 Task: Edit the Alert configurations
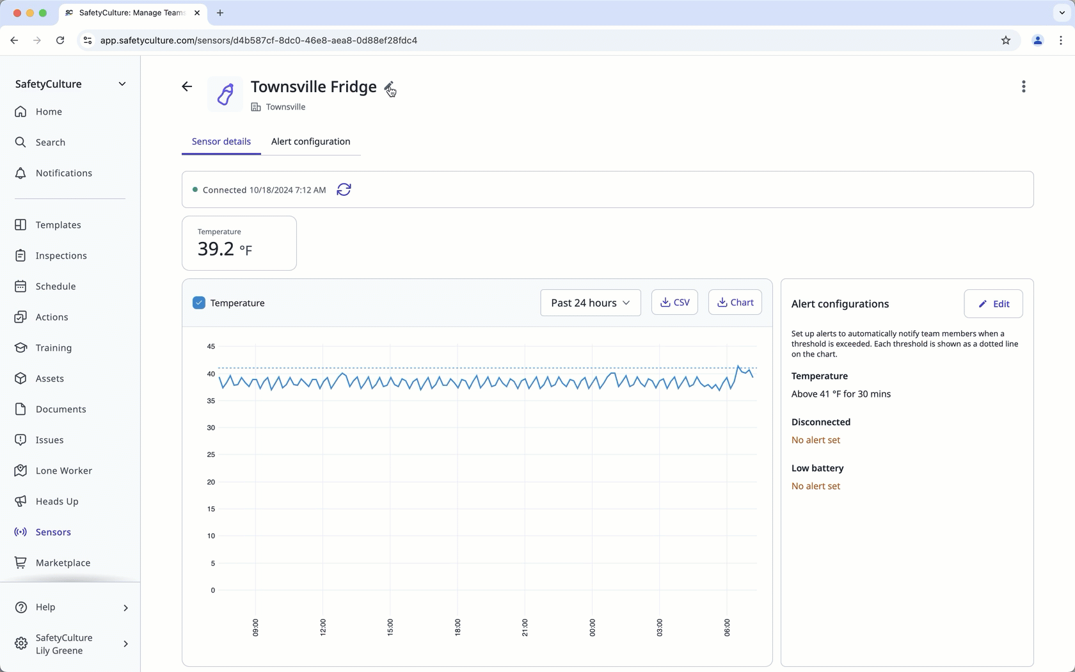[993, 304]
